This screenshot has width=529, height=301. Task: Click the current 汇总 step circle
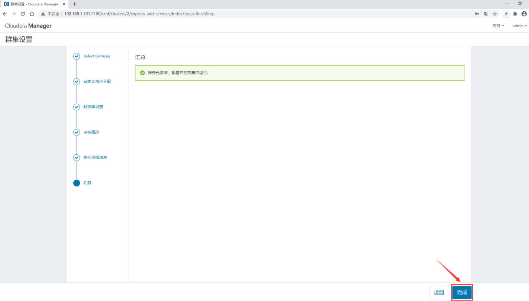77,183
